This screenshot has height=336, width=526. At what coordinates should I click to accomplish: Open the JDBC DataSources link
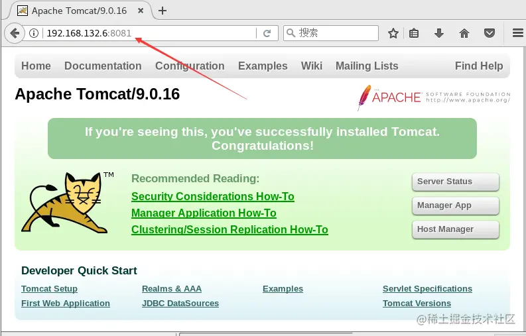click(180, 303)
